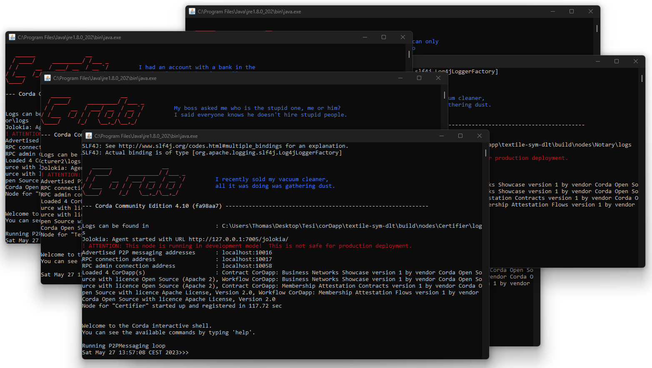Click the Java icon on the Manufacturer2 node console
652x368 pixels.
[47, 78]
